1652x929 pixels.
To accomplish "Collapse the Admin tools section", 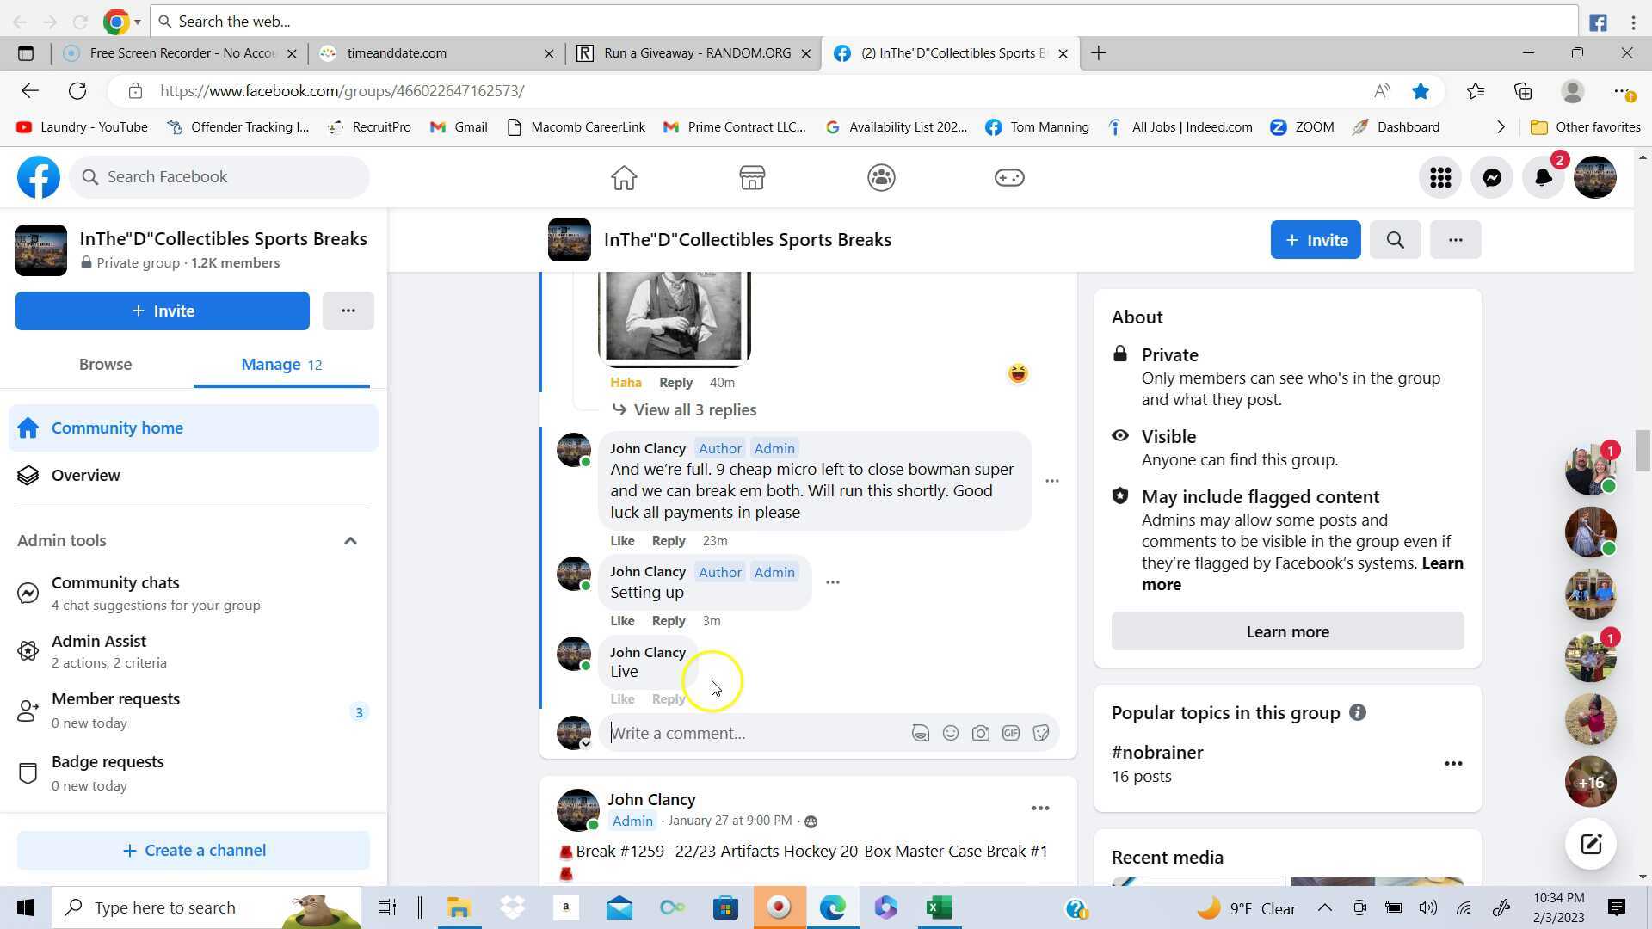I will click(350, 541).
